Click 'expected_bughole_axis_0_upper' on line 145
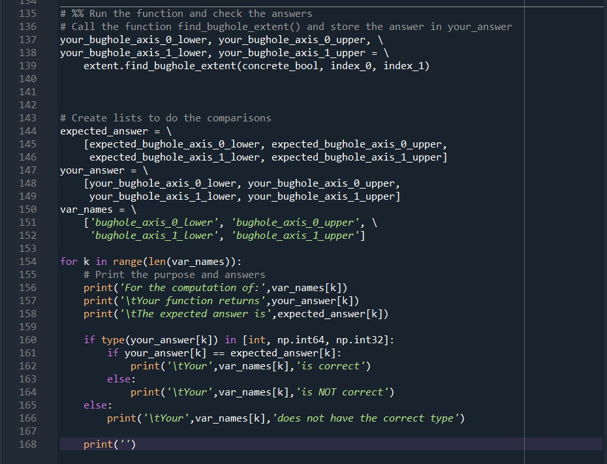The image size is (607, 464). [356, 144]
